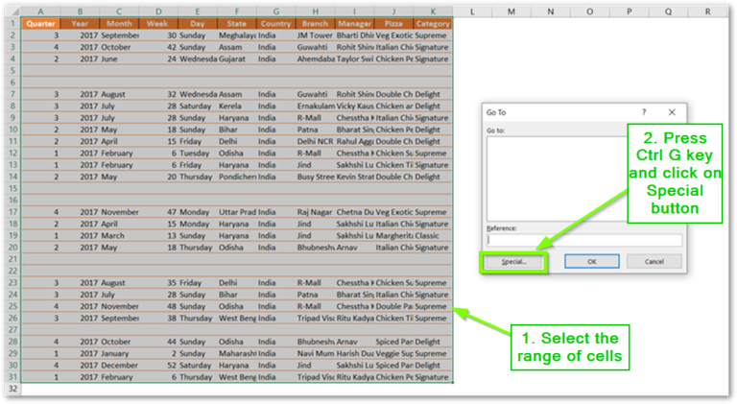Click the Ernakulam branch cell

[315, 107]
